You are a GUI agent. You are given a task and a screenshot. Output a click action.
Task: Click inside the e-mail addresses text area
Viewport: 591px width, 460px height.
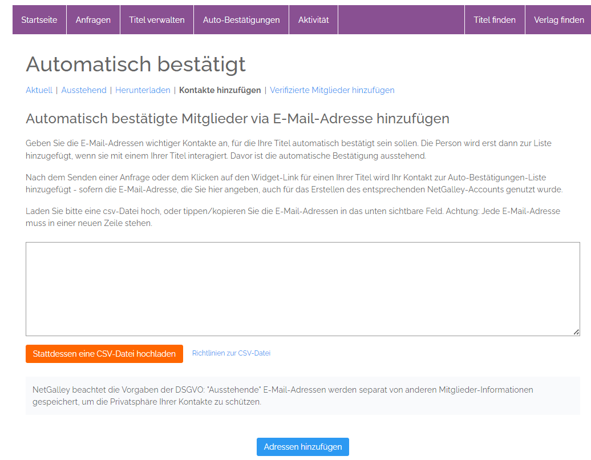[303, 289]
